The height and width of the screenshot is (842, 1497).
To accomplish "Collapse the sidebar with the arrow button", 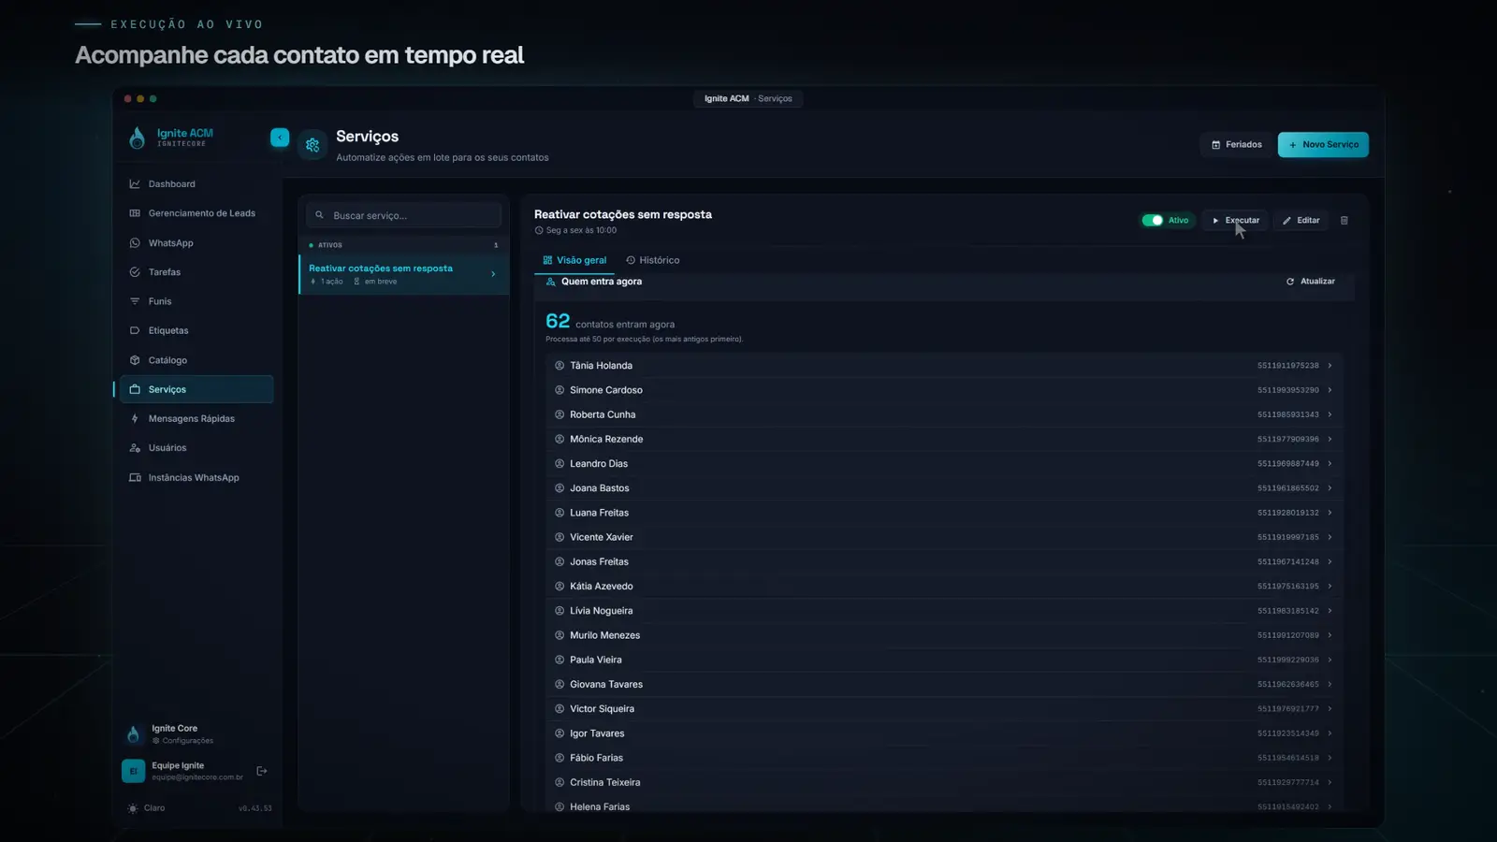I will coord(280,138).
